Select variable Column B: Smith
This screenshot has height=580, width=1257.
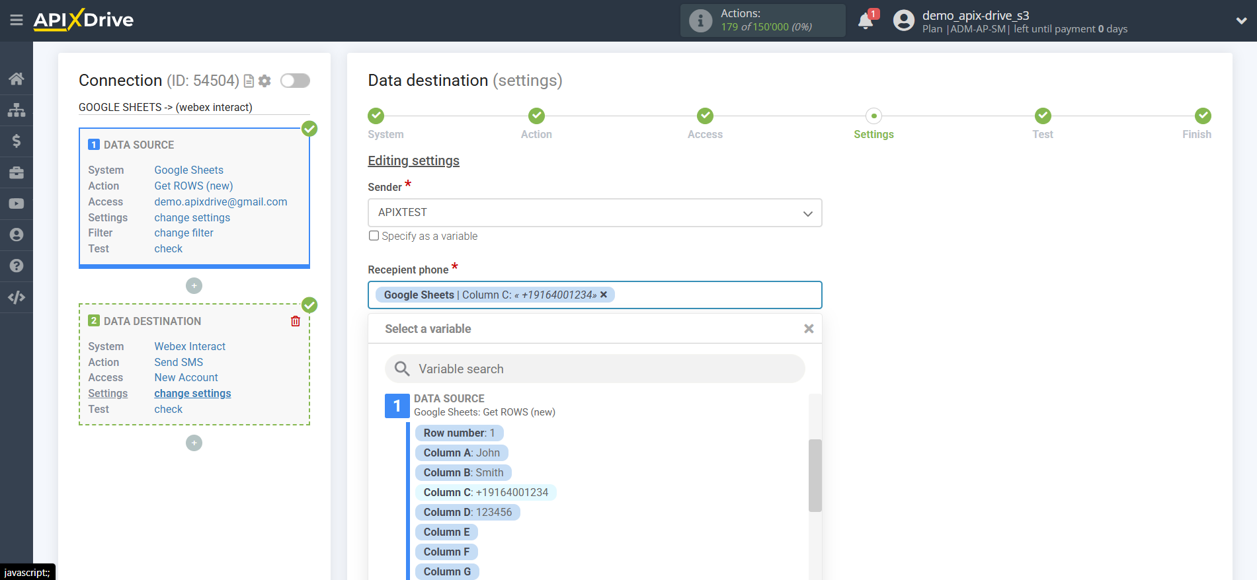[x=464, y=472]
